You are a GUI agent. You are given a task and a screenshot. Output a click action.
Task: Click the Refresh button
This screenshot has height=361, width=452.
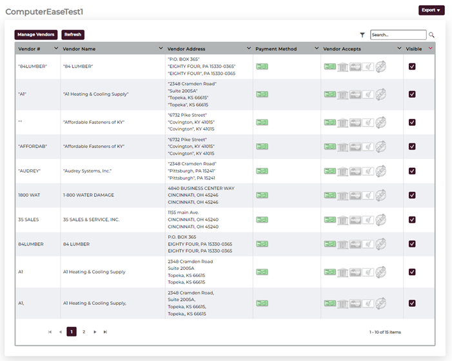pos(73,35)
